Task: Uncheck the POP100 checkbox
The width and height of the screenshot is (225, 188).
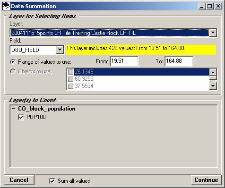Action: coord(21,117)
